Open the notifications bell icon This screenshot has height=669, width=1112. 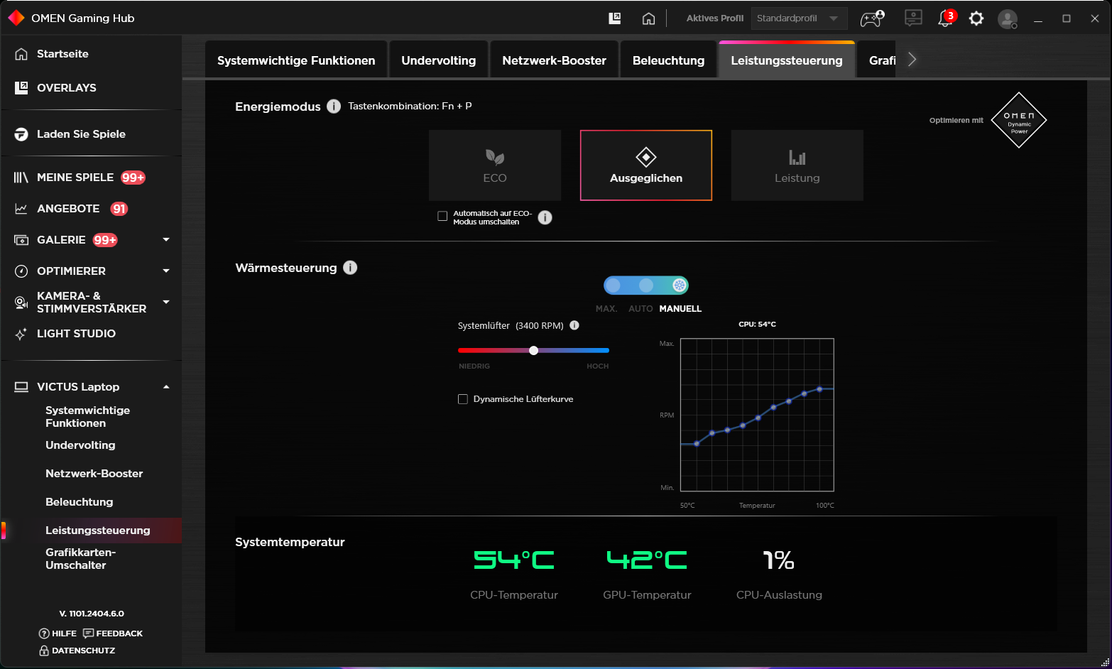click(945, 18)
